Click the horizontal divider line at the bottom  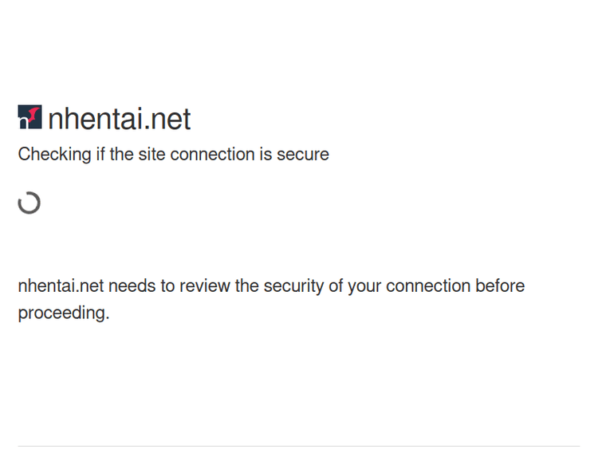299,446
